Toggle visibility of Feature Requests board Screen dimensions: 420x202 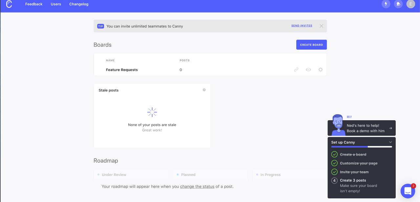pyautogui.click(x=308, y=70)
